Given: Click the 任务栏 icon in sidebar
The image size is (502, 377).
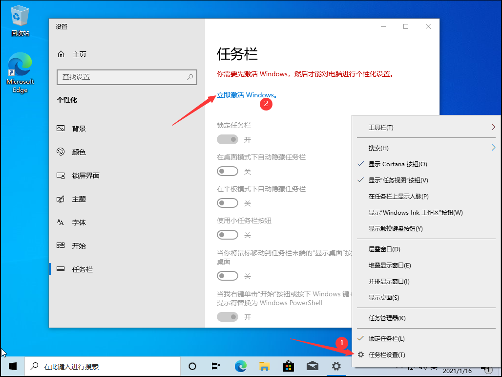Looking at the screenshot, I should [x=61, y=269].
